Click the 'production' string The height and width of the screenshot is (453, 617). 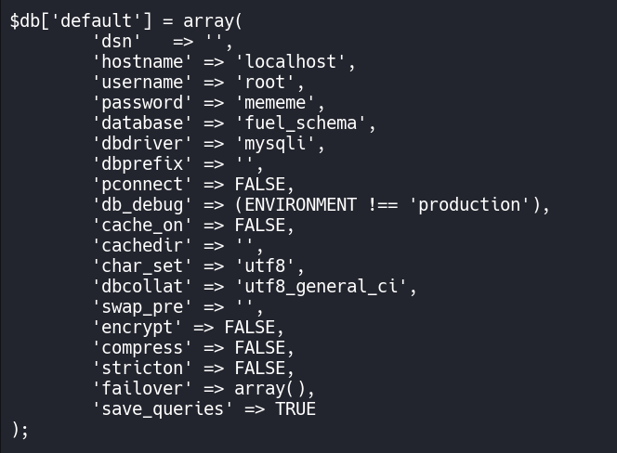tap(468, 204)
